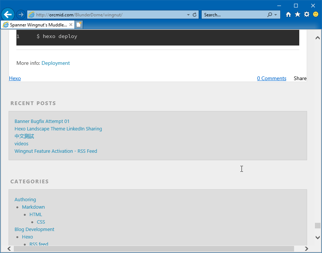Open the 0 Comments link
The height and width of the screenshot is (253, 322).
click(271, 78)
